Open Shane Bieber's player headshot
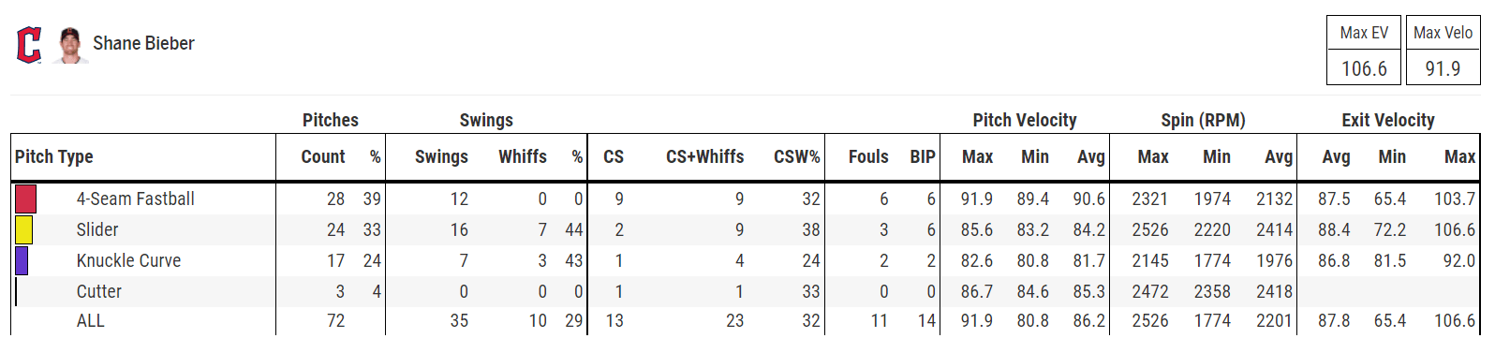Image resolution: width=1495 pixels, height=353 pixels. click(69, 45)
